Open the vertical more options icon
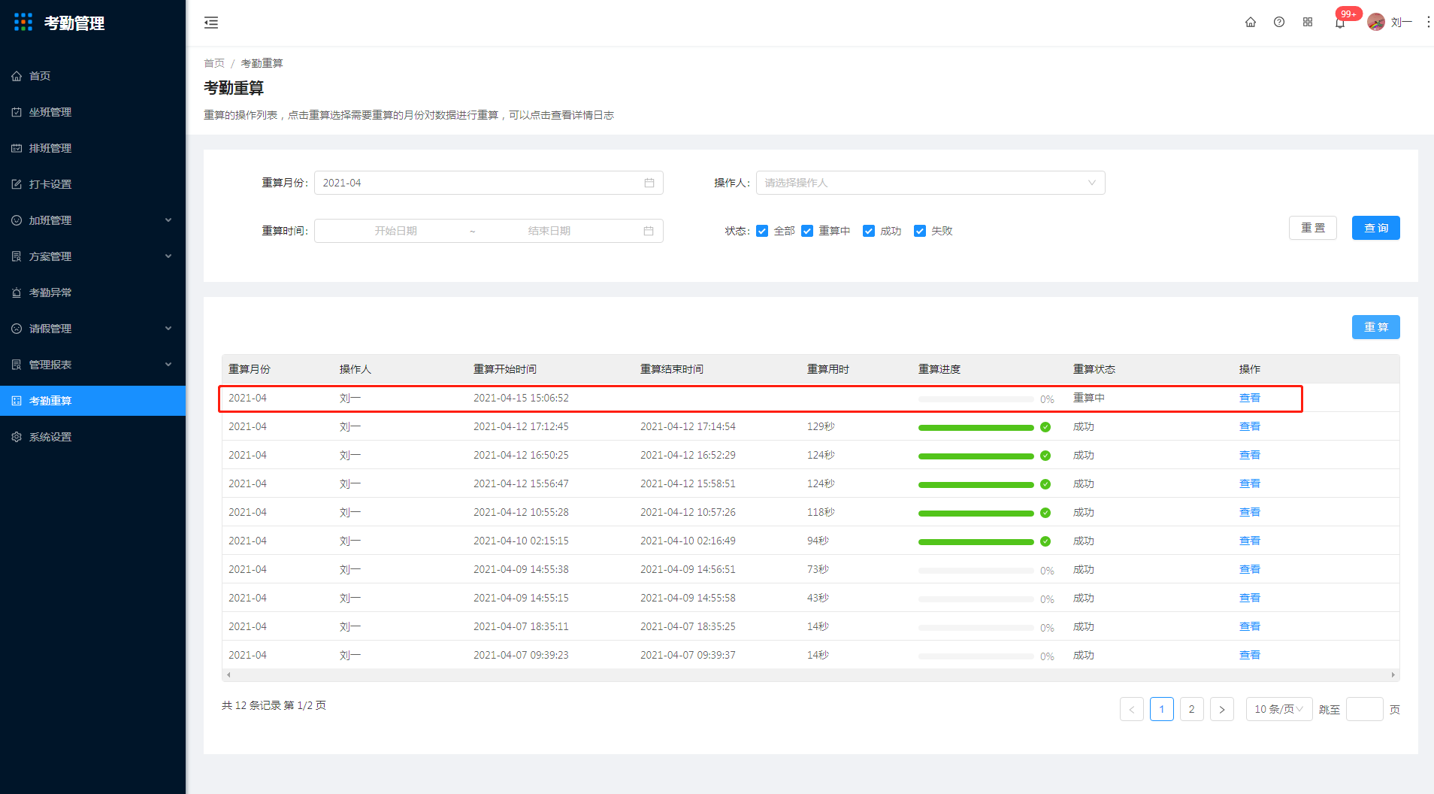The height and width of the screenshot is (794, 1434). (1429, 23)
